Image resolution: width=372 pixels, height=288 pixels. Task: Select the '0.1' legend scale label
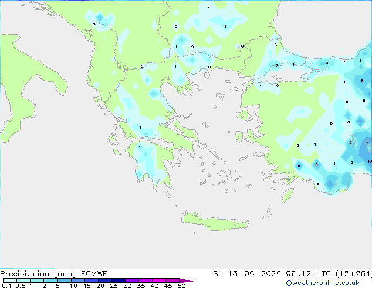6,286
